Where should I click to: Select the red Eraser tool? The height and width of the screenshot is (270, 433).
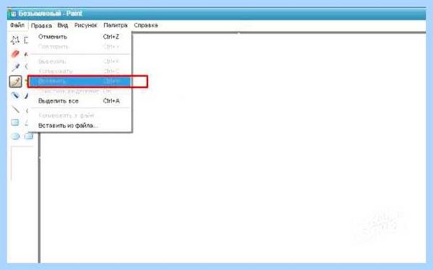15,54
